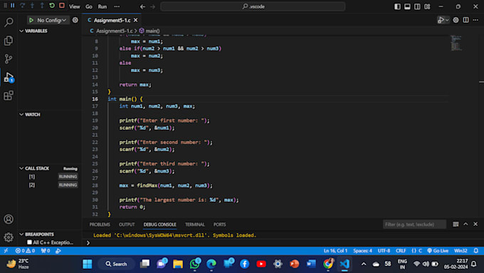Open launch.json with the gear icon

click(75, 20)
